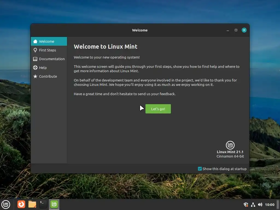Go to the Help section
This screenshot has height=210, width=280.
(49, 68)
